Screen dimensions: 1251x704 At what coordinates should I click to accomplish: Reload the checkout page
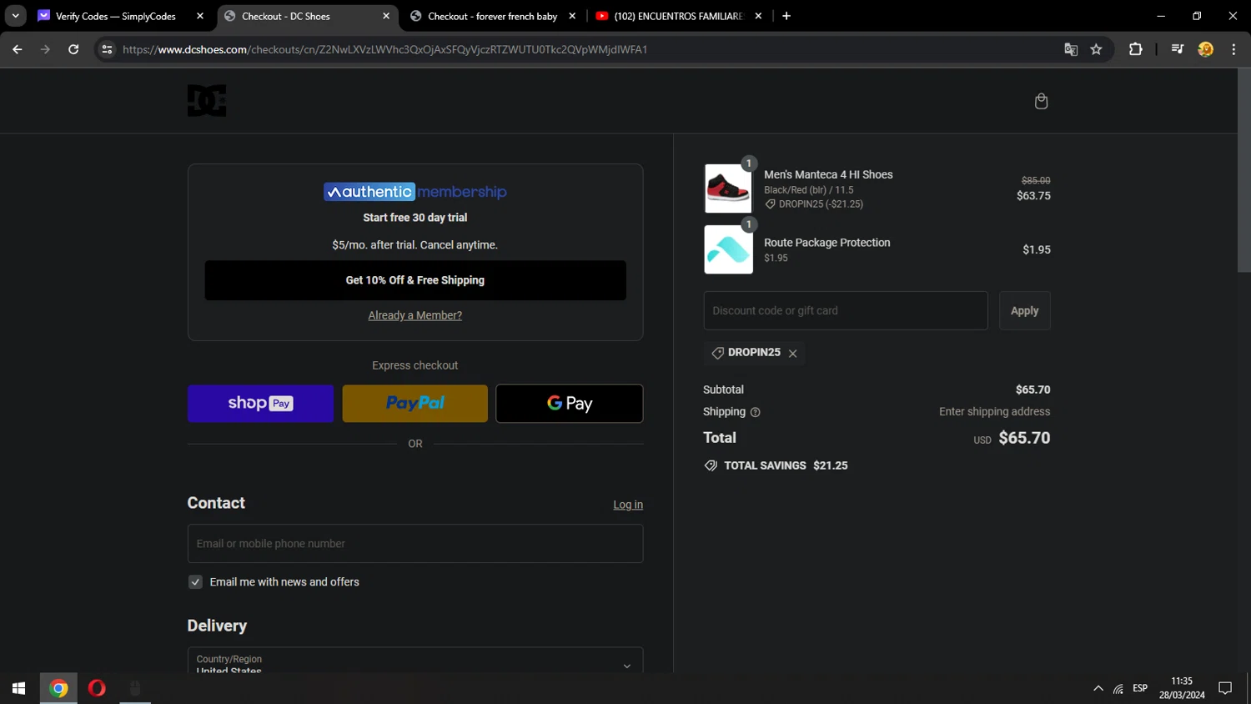pyautogui.click(x=73, y=49)
